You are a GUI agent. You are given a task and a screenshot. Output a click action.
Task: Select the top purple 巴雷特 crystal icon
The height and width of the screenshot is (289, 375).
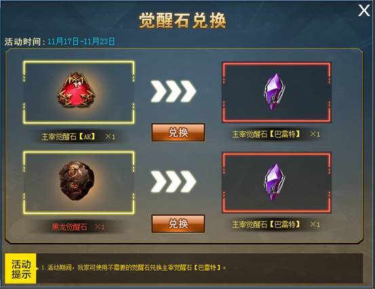tap(275, 91)
